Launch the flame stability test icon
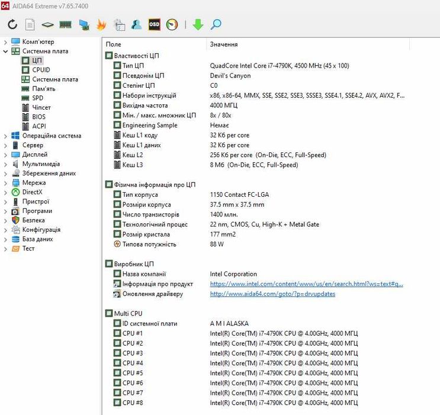Viewport: 440px width, 415px height. [101, 24]
